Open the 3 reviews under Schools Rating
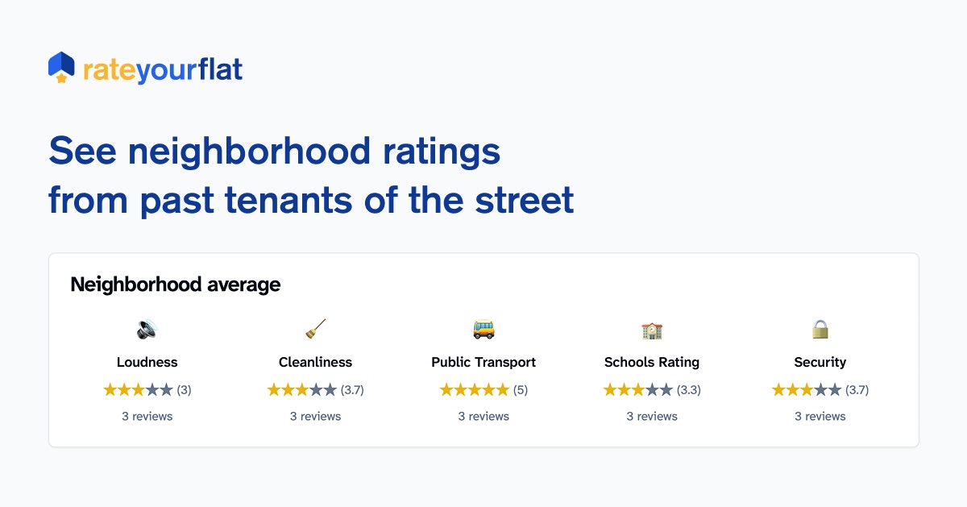The image size is (967, 507). pos(652,417)
